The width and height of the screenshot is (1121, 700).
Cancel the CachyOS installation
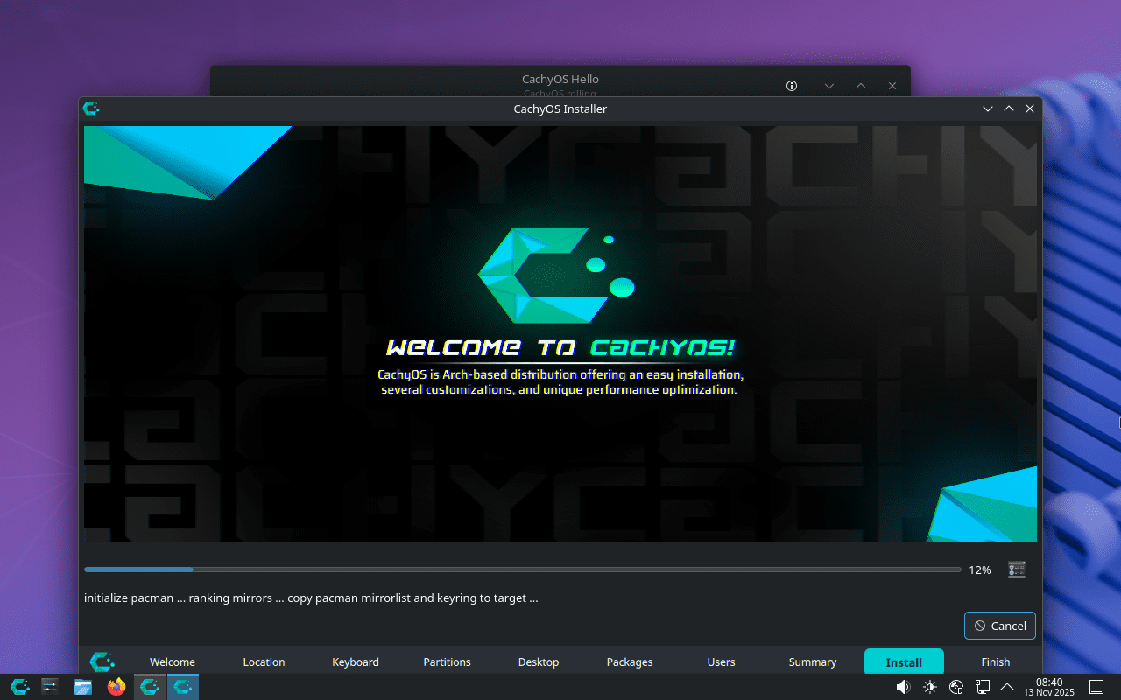click(999, 625)
